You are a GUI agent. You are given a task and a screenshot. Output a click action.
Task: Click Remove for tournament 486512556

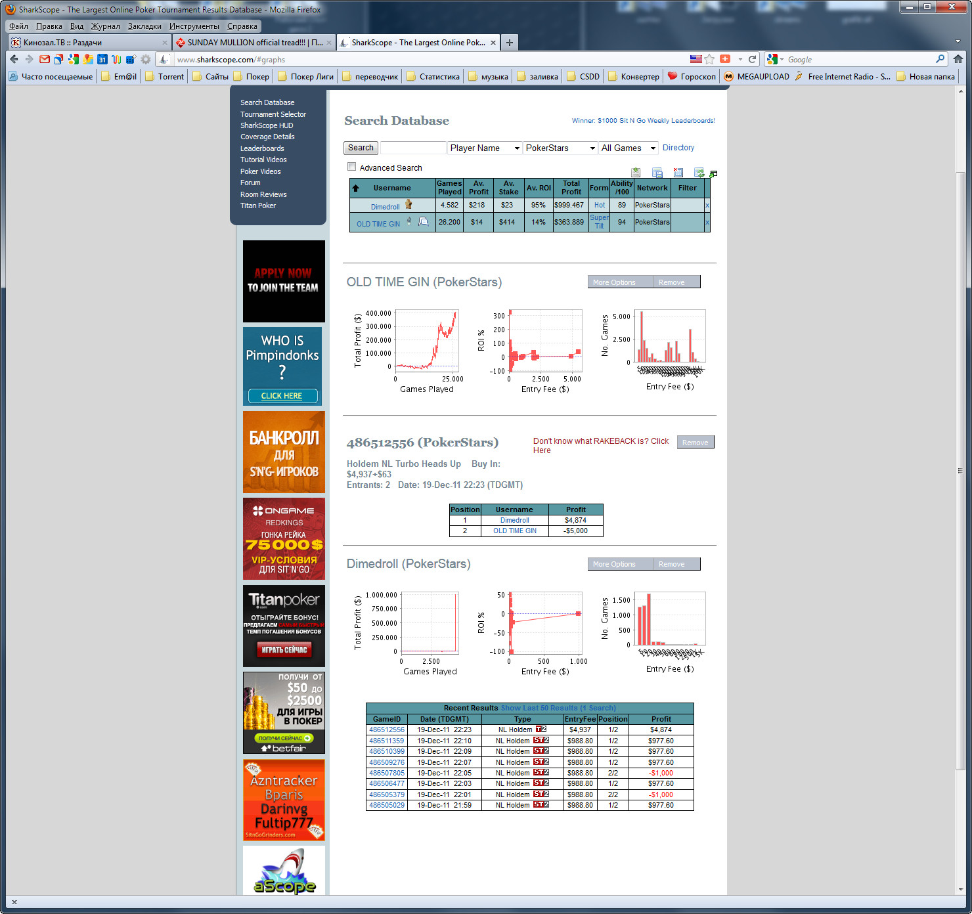pyautogui.click(x=695, y=443)
